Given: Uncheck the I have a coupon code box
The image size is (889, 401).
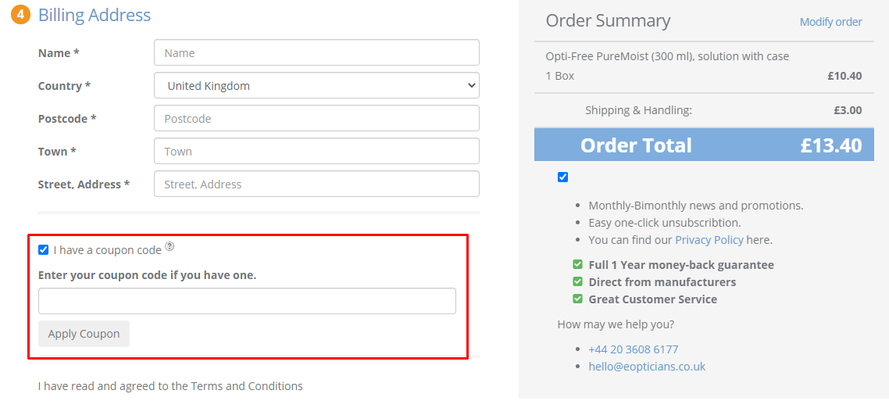Looking at the screenshot, I should click(x=44, y=250).
